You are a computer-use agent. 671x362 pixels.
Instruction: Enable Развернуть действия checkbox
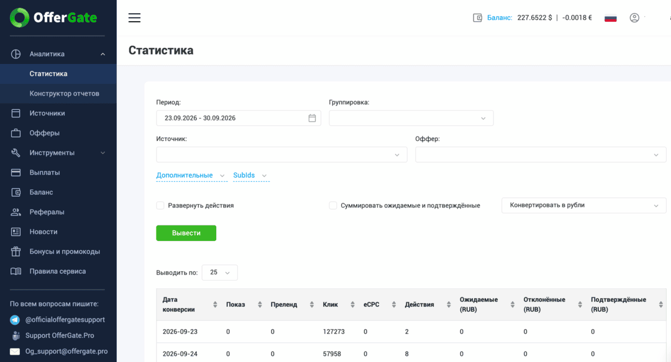[160, 206]
